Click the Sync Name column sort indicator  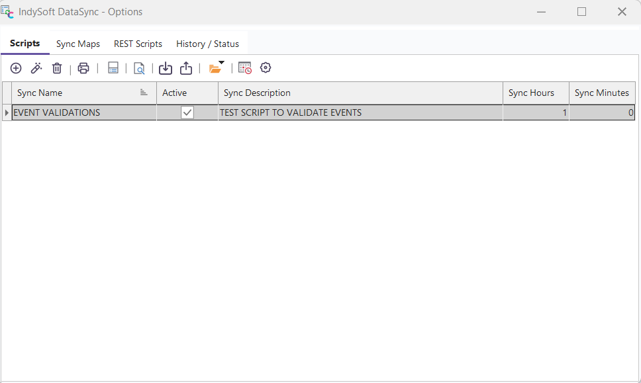[144, 93]
